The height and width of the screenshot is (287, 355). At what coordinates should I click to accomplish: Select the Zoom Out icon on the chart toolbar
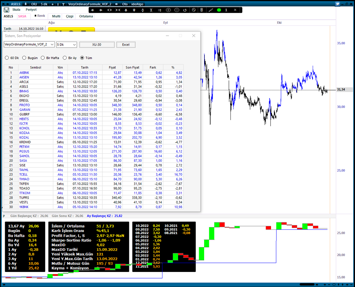tap(177, 10)
